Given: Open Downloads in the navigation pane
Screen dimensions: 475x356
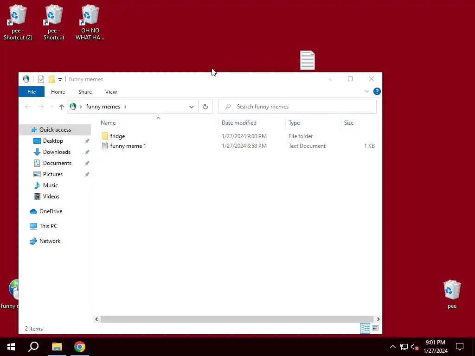Looking at the screenshot, I should [x=57, y=152].
